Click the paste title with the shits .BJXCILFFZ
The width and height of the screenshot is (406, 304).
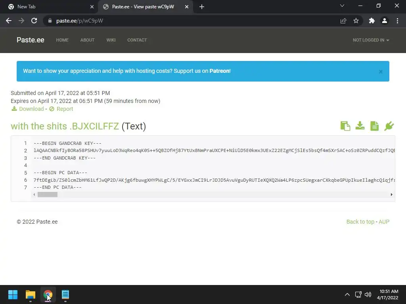(65, 126)
